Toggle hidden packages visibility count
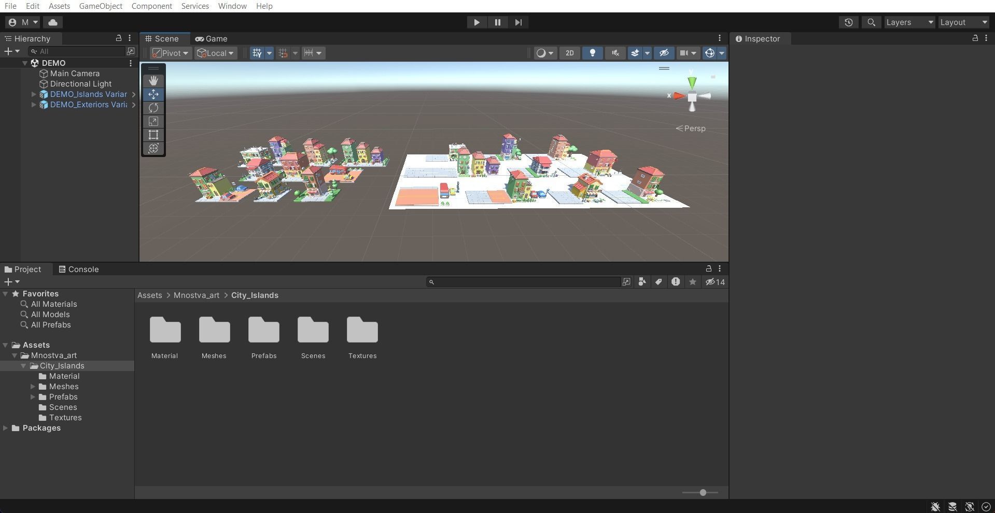The height and width of the screenshot is (513, 995). (x=715, y=282)
